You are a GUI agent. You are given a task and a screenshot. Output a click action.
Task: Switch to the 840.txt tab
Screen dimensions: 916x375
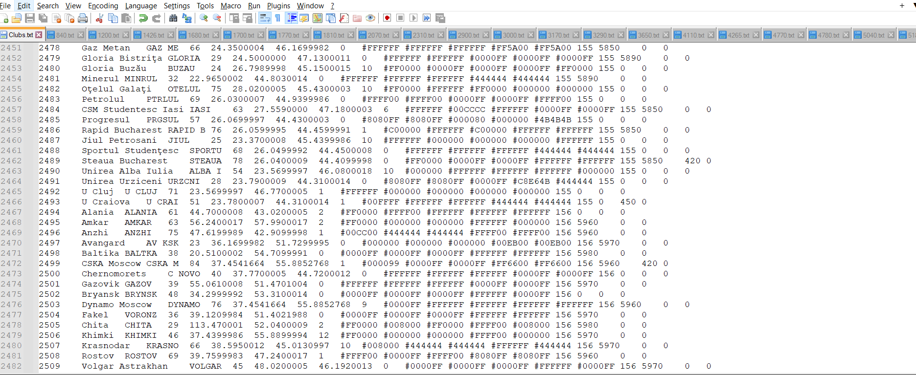click(65, 35)
